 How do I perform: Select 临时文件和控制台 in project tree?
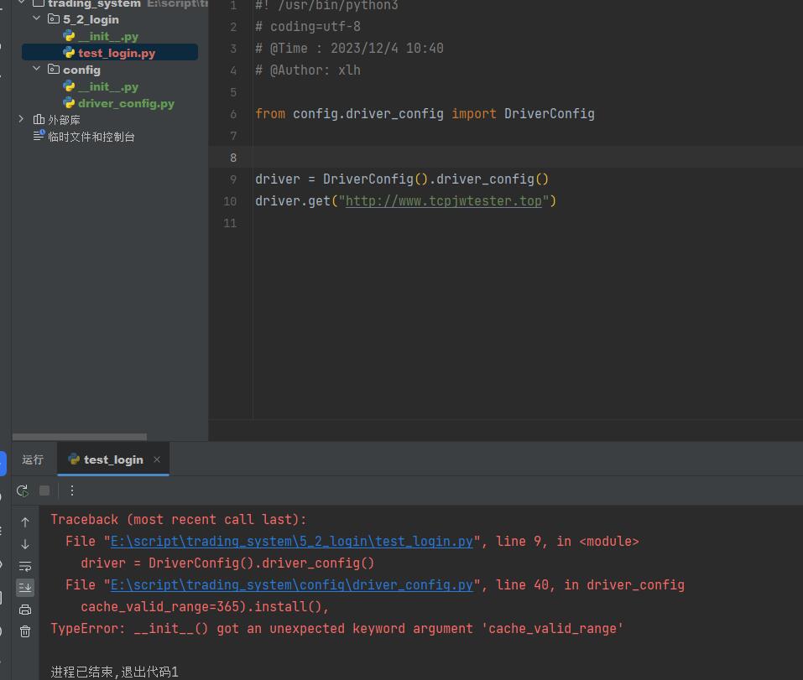pyautogui.click(x=91, y=137)
